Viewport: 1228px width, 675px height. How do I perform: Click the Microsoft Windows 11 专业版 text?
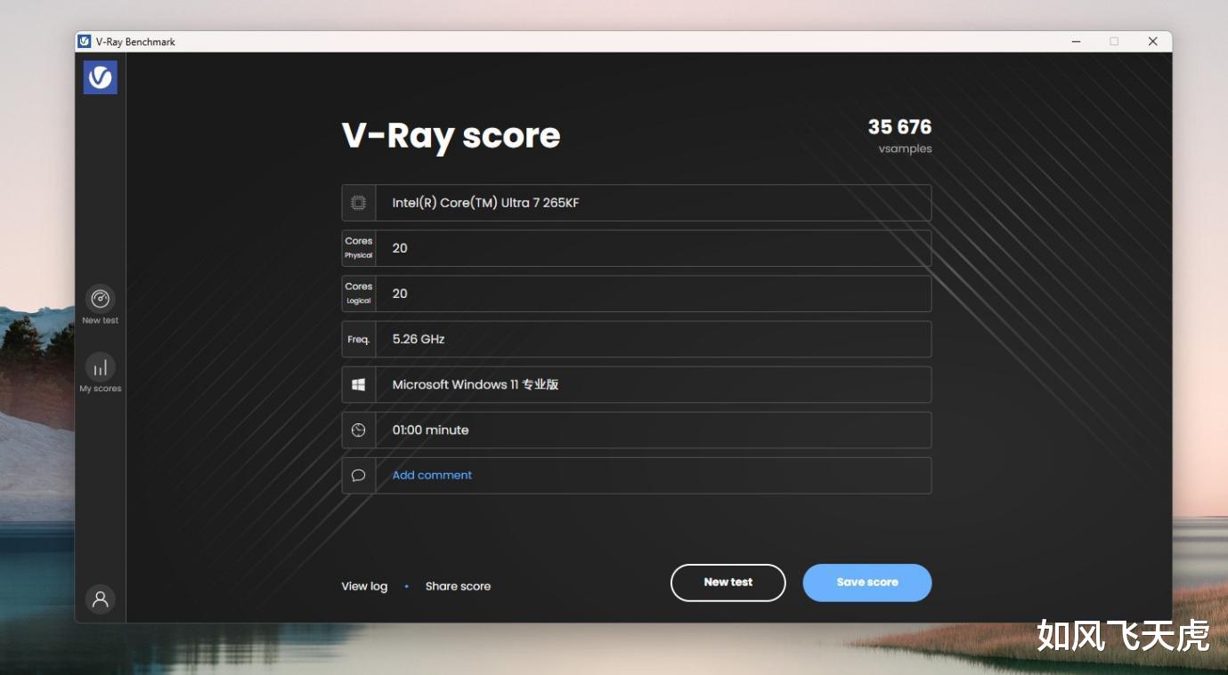(476, 384)
